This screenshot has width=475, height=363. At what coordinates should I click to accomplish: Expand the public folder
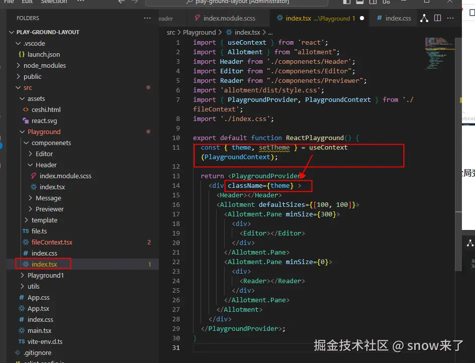pyautogui.click(x=18, y=76)
